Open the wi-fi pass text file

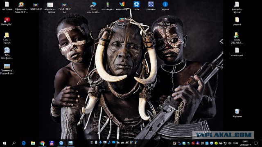pyautogui.click(x=7, y=6)
